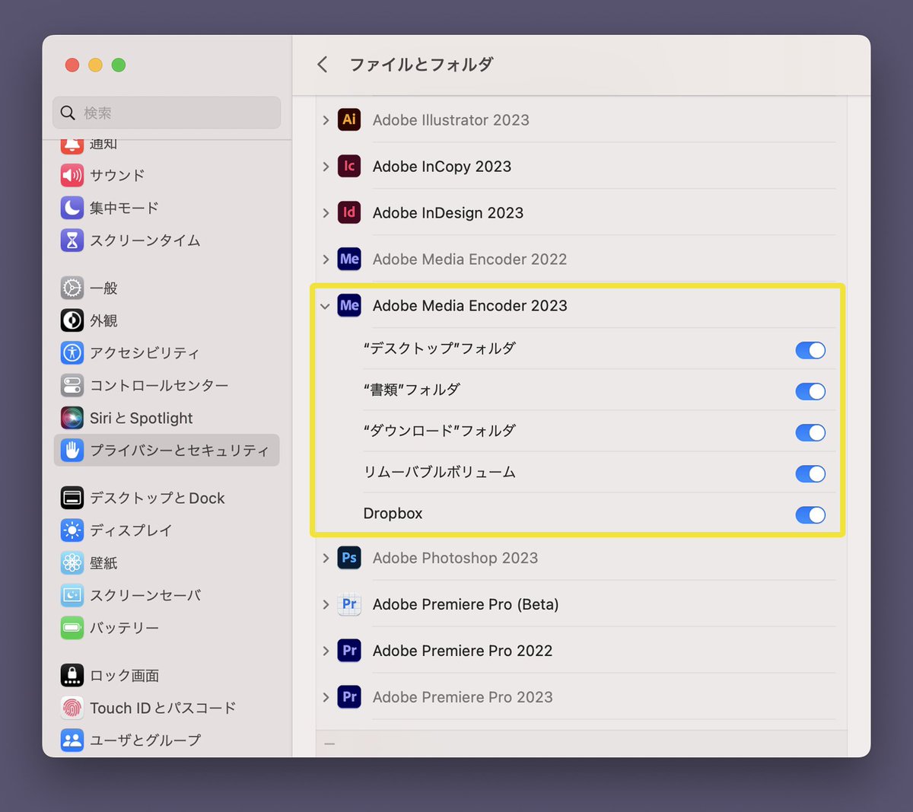Screen dimensions: 913x812
Task: Click the Siri と Spotlight icon
Action: (x=72, y=418)
